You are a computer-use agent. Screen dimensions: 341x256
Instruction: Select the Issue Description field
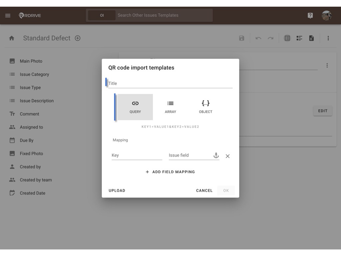pos(32,101)
